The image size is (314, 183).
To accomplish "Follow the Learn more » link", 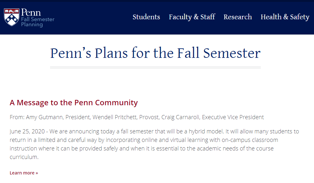I will pyautogui.click(x=24, y=173).
